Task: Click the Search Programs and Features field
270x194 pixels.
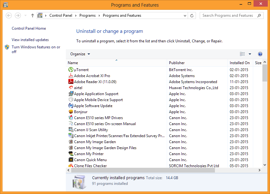Action: [232, 15]
